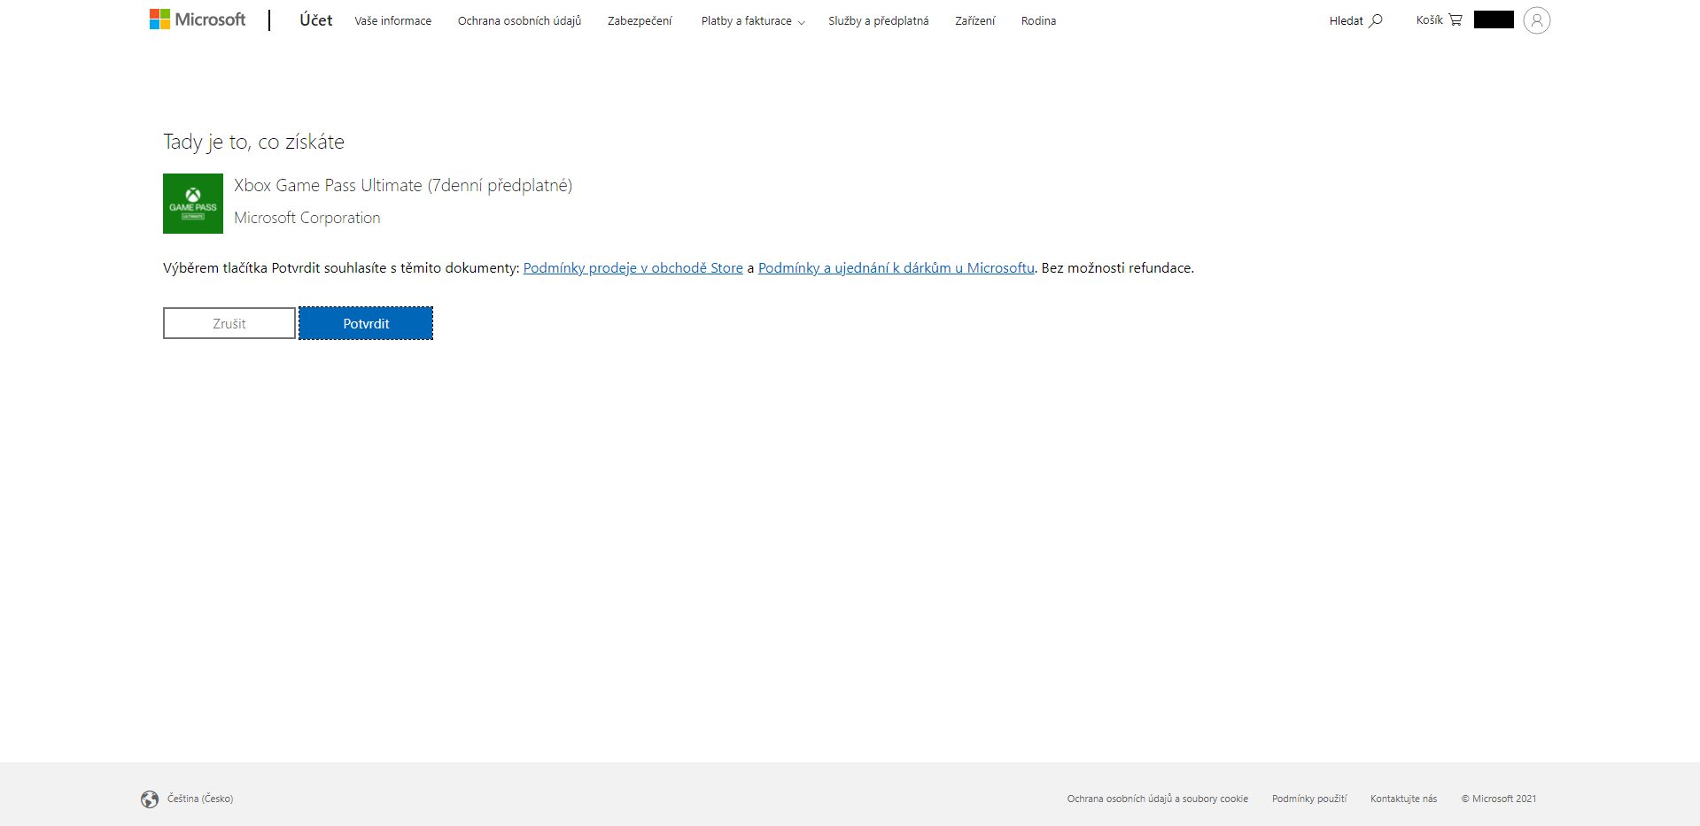Open the account profile avatar
The height and width of the screenshot is (826, 1700).
1537,20
